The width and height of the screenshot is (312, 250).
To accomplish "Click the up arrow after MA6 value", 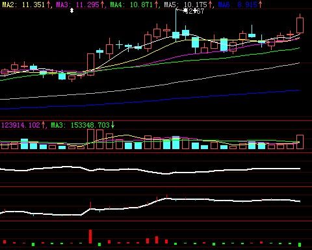I will pyautogui.click(x=260, y=5).
